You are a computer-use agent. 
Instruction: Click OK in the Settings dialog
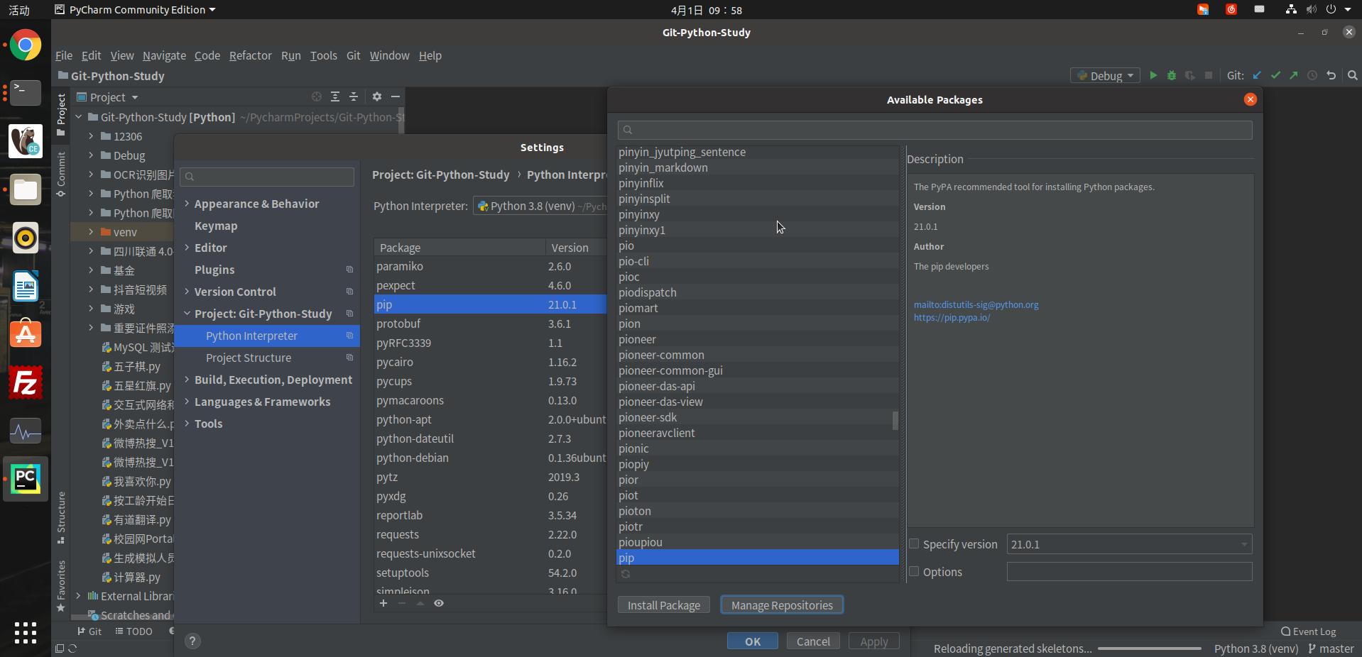point(753,641)
